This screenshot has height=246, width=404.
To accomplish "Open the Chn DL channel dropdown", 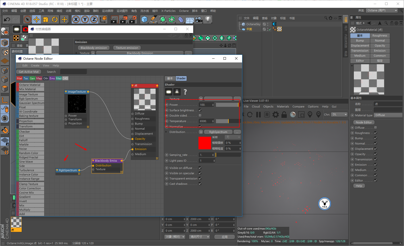I will point(339,115).
